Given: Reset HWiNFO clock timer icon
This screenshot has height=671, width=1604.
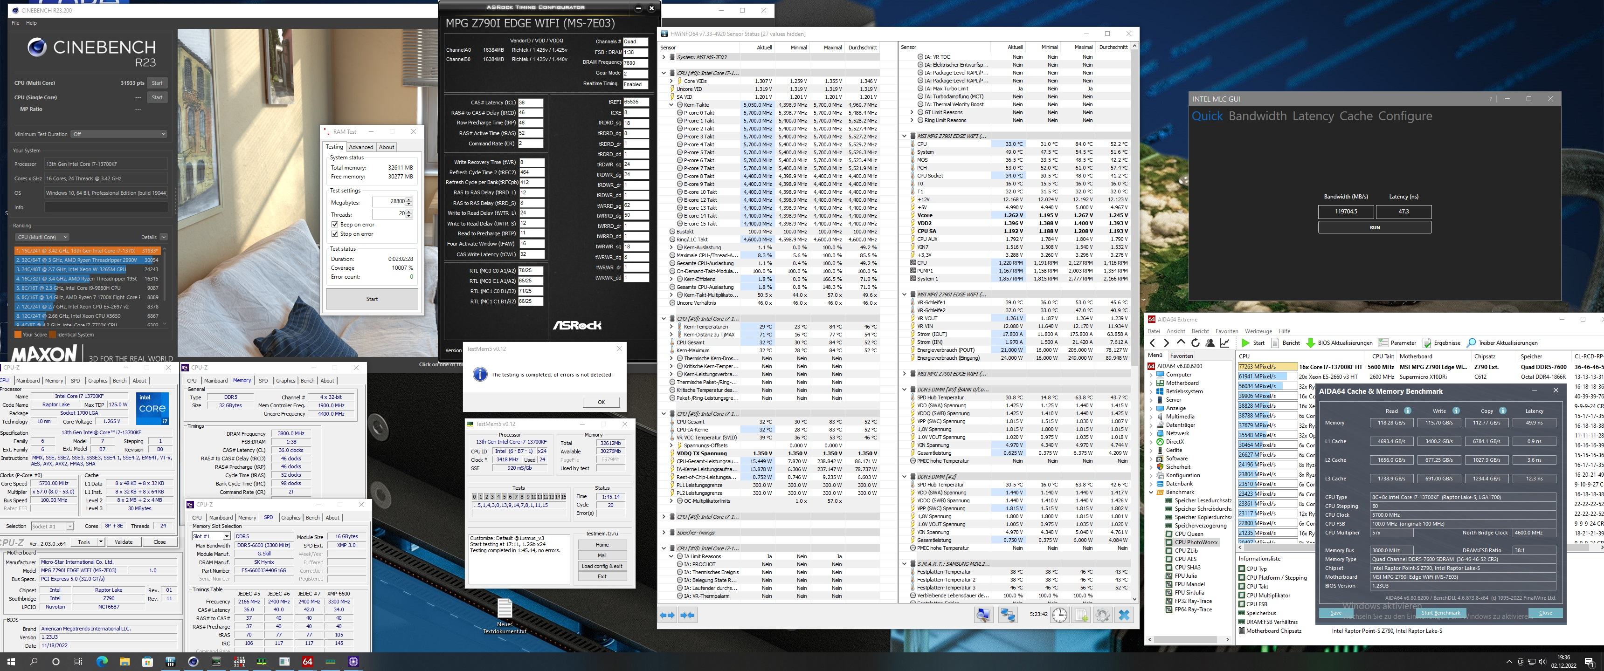Looking at the screenshot, I should coord(1059,615).
